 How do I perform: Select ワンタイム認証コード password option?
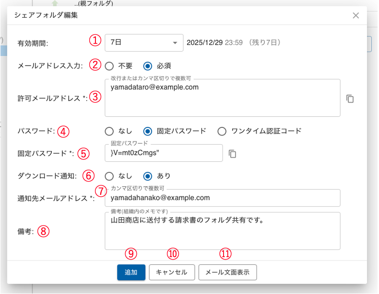pos(222,131)
